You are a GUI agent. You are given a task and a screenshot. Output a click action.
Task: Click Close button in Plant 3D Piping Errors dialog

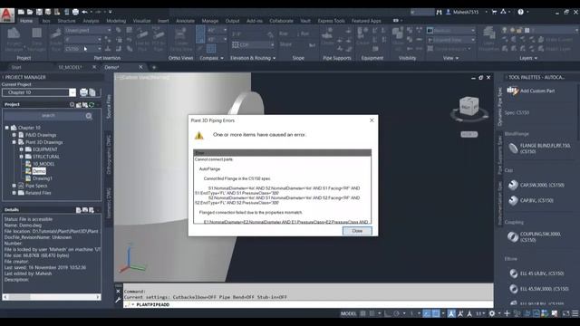click(357, 231)
